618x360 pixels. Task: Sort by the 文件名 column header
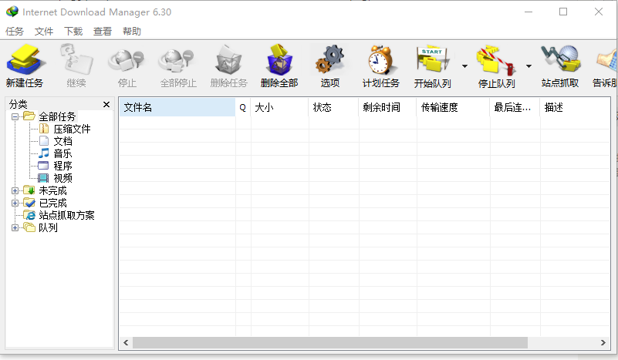pos(177,107)
